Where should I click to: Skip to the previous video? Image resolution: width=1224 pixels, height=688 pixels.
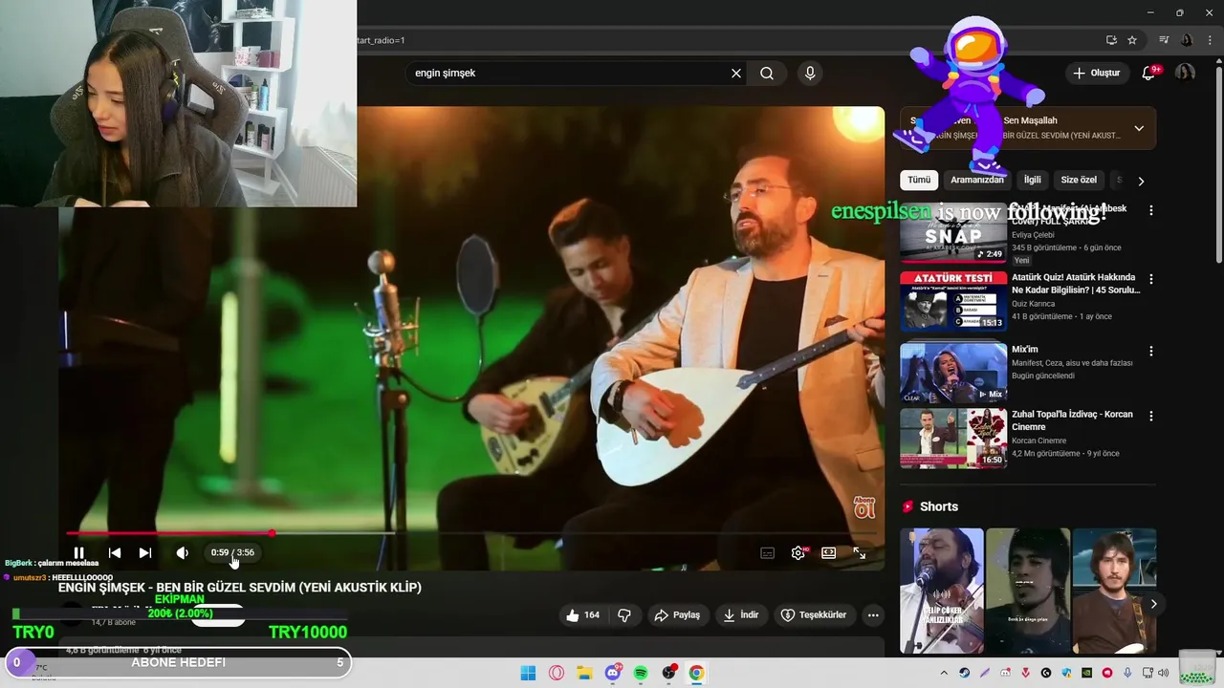[x=115, y=552]
